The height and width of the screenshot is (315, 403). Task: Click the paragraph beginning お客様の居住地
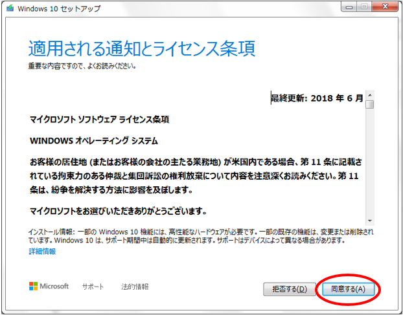click(196, 176)
